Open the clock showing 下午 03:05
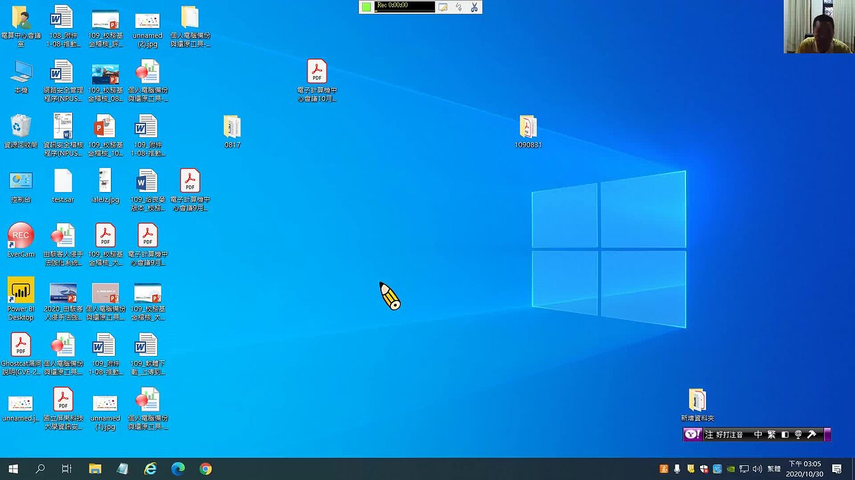Image resolution: width=855 pixels, height=480 pixels. 804,469
